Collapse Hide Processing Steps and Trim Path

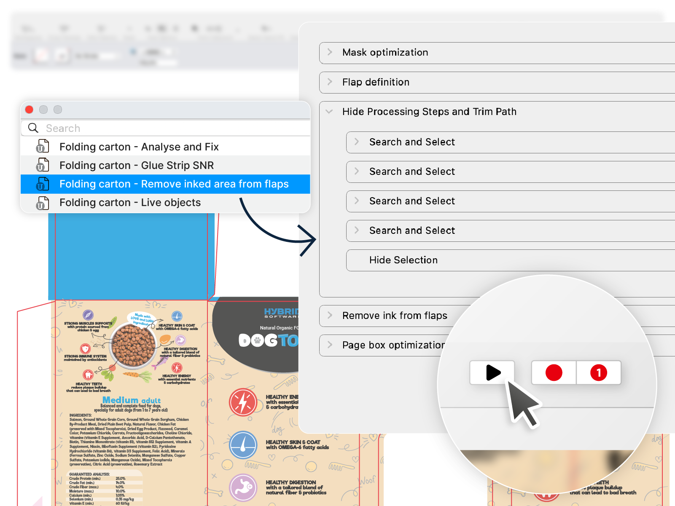(x=328, y=112)
